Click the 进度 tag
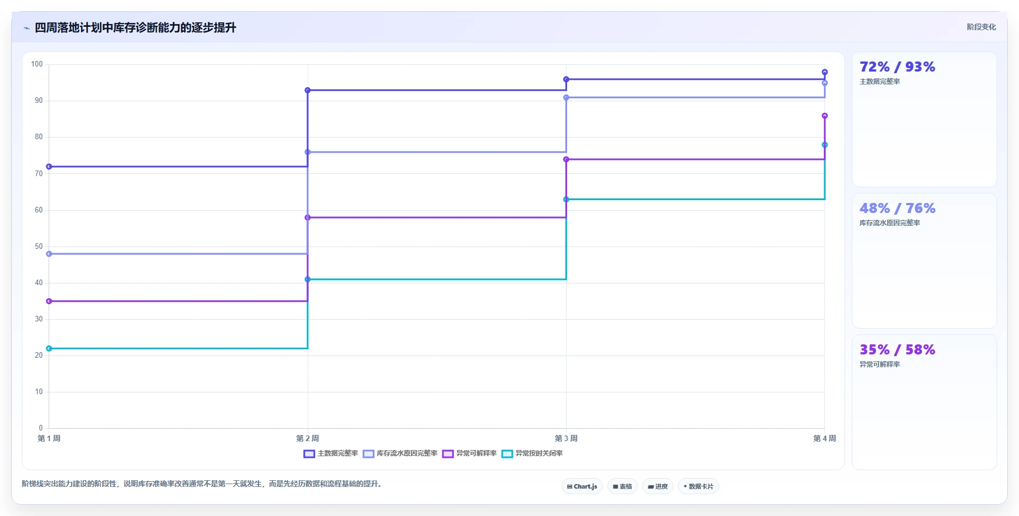The height and width of the screenshot is (516, 1019). click(657, 486)
